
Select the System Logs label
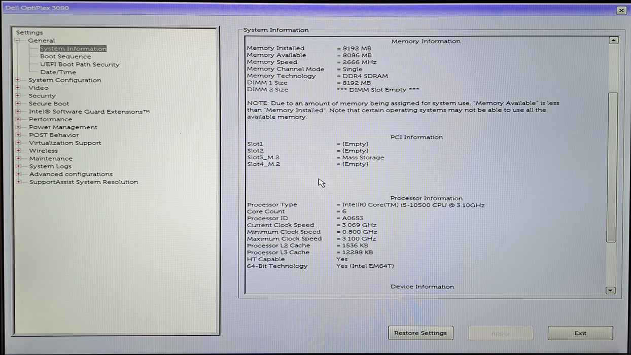(50, 166)
